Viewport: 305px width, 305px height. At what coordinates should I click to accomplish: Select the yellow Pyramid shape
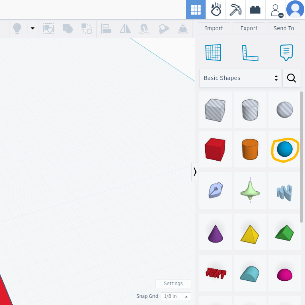click(250, 232)
